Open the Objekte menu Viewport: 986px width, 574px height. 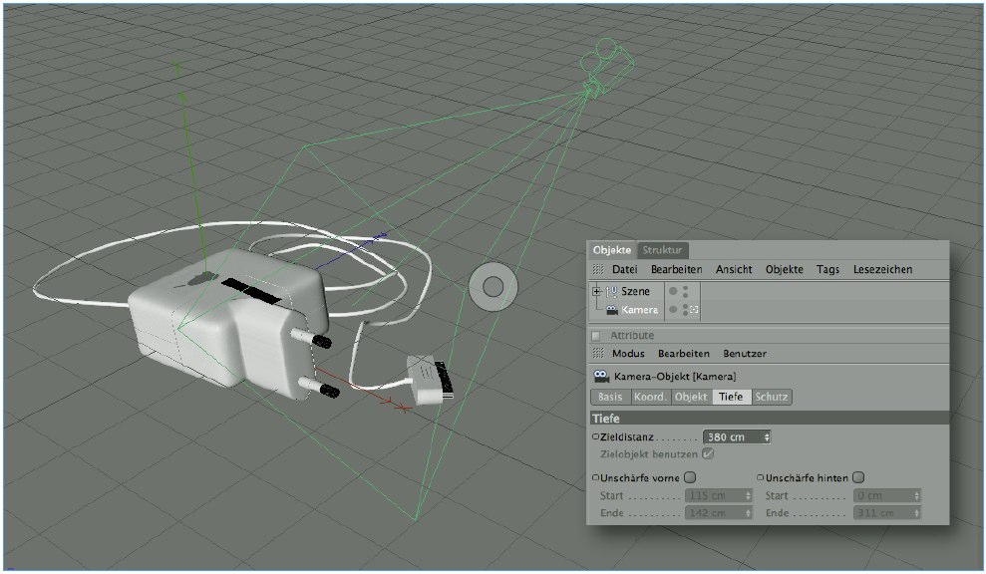click(785, 269)
